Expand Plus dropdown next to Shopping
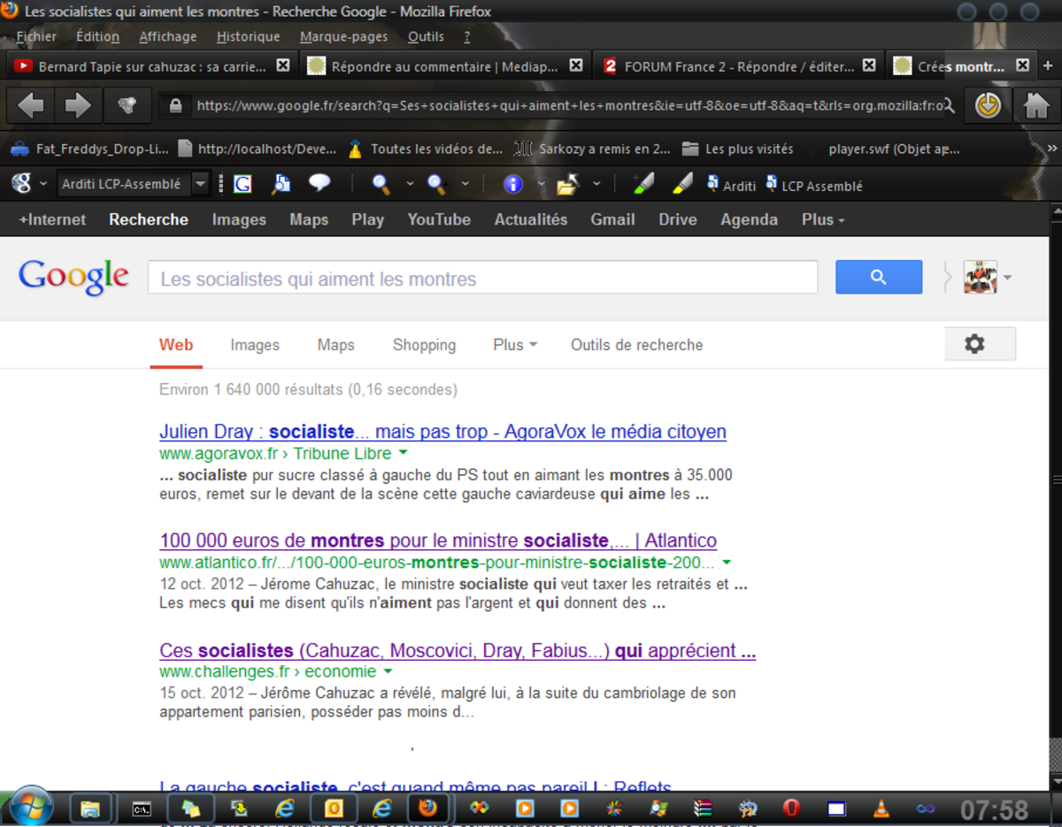The image size is (1062, 827). (515, 345)
